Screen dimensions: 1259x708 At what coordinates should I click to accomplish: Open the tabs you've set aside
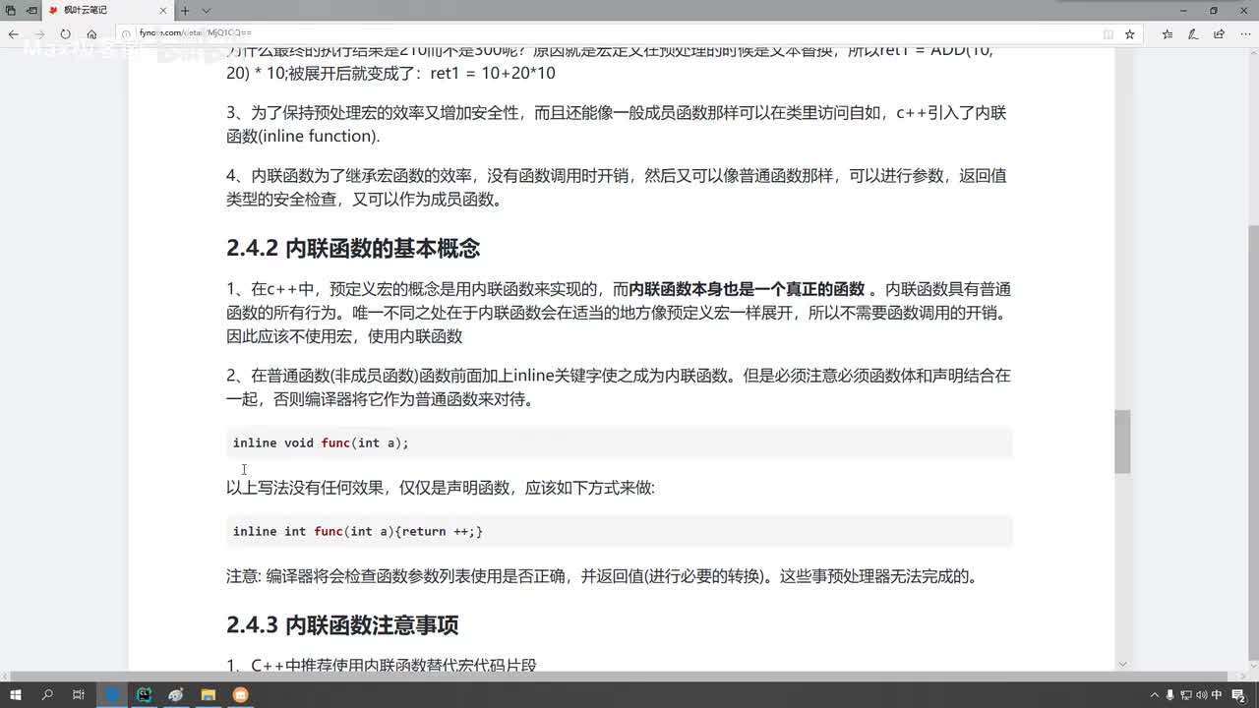click(x=11, y=10)
